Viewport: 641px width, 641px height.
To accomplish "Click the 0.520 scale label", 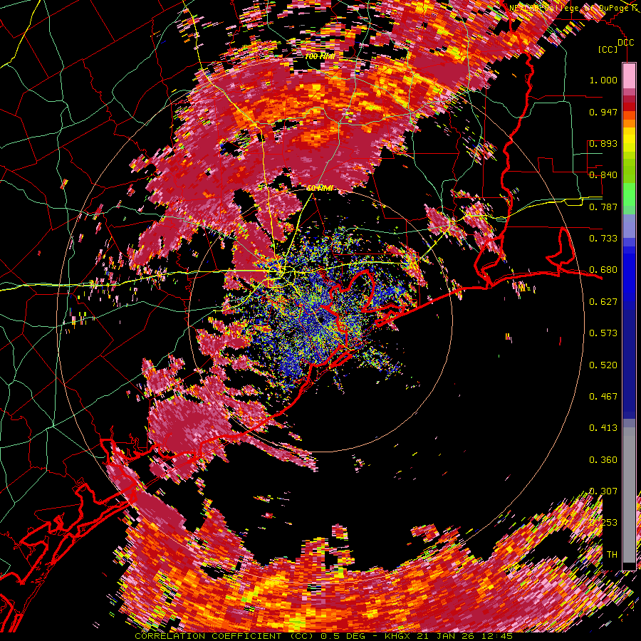I will tap(603, 365).
